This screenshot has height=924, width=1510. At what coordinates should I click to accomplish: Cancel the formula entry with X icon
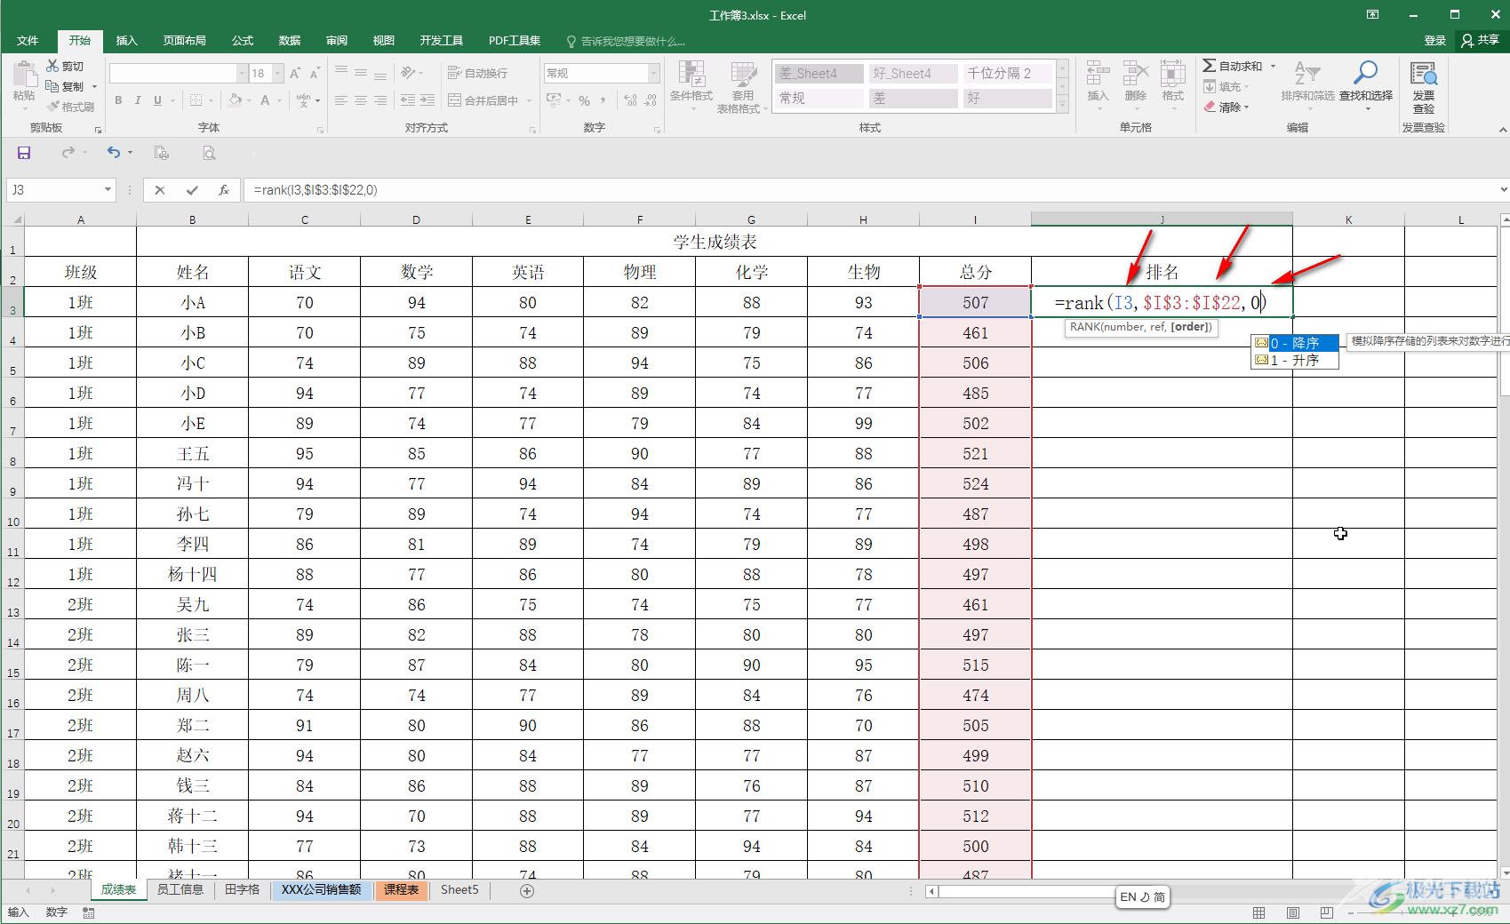[160, 190]
